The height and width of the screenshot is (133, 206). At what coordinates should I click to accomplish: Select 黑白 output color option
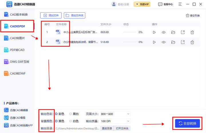pos(74,114)
